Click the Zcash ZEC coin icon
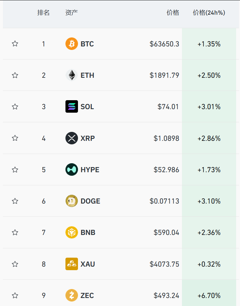The height and width of the screenshot is (306, 240). click(72, 295)
